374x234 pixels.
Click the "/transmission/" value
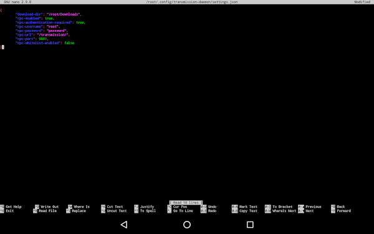click(x=52, y=35)
